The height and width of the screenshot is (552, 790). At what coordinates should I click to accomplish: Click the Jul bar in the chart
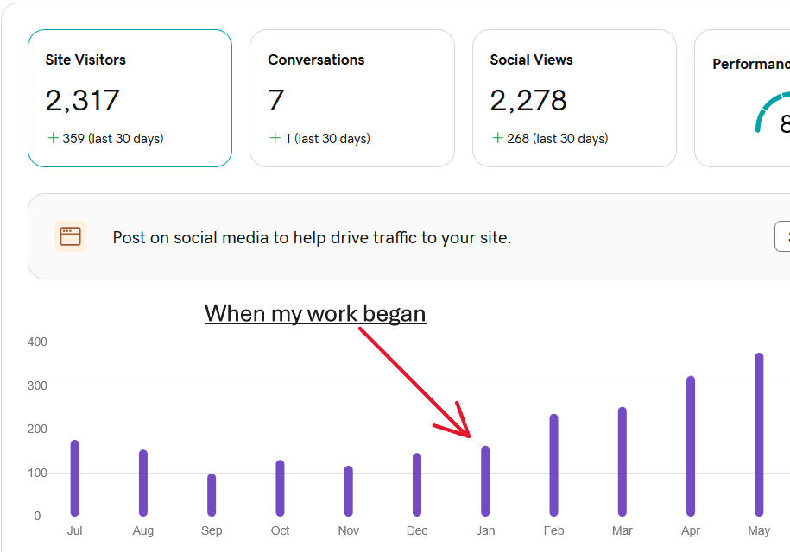click(75, 478)
